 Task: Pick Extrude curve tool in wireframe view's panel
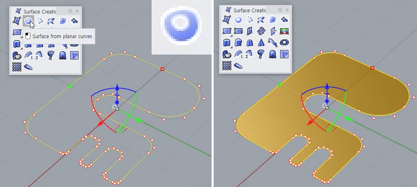(17, 43)
